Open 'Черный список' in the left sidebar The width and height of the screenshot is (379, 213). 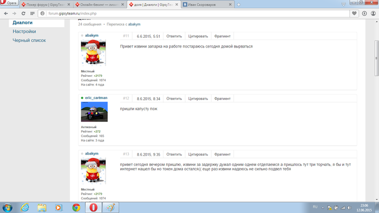coord(29,41)
